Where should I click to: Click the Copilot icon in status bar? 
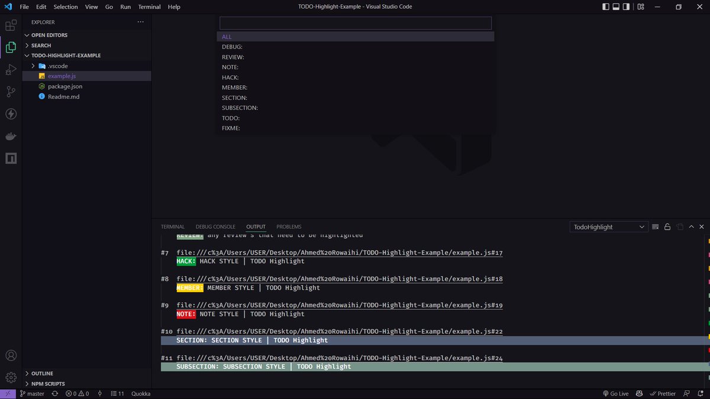(640, 394)
